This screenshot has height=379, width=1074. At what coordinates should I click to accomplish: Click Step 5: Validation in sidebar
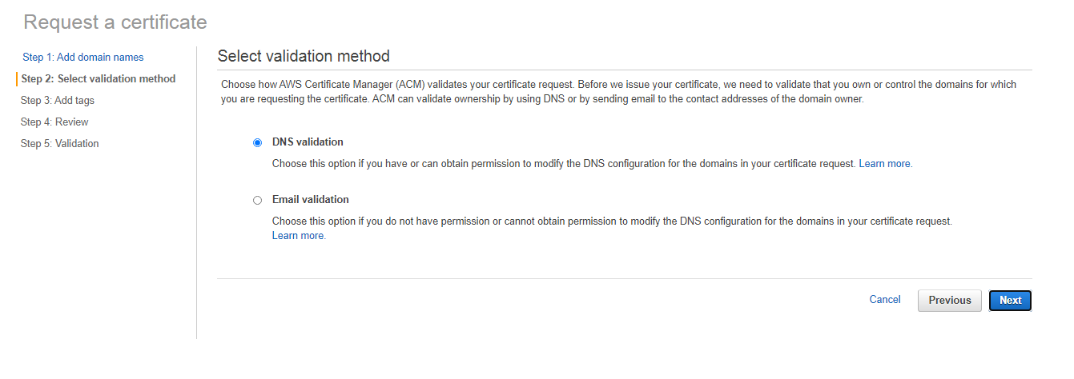pos(60,144)
